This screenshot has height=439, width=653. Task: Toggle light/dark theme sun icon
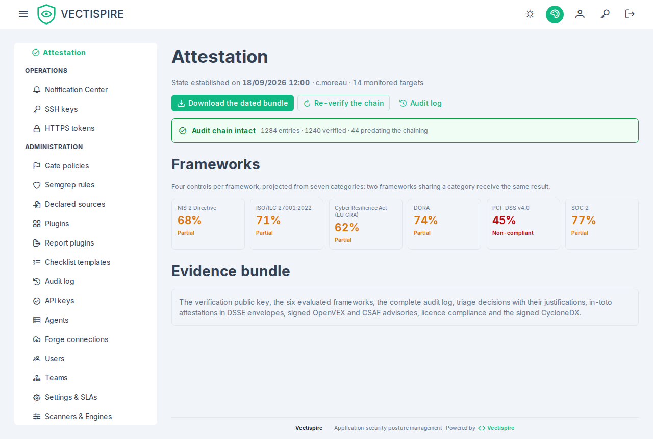click(530, 14)
